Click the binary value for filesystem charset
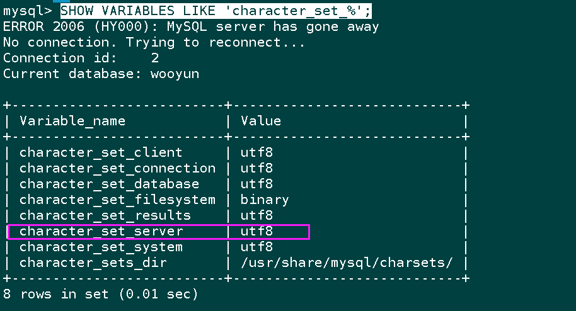576x311 pixels. pos(265,200)
